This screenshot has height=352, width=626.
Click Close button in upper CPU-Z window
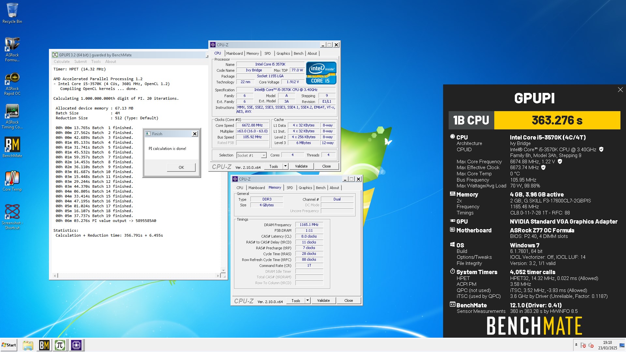[326, 166]
